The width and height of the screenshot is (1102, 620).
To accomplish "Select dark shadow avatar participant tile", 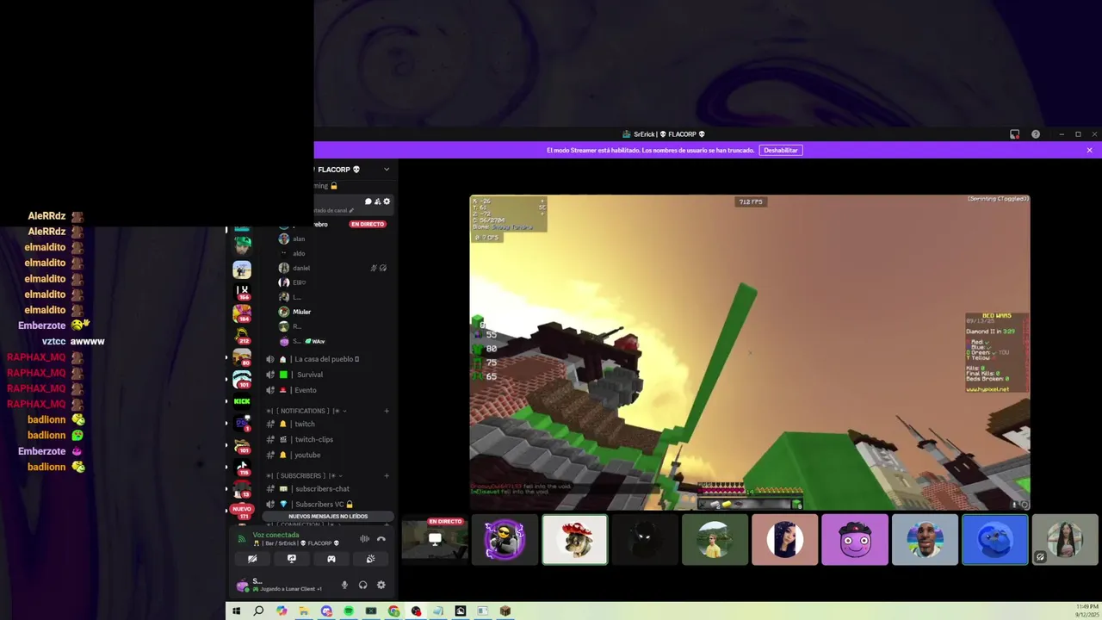I will 645,540.
